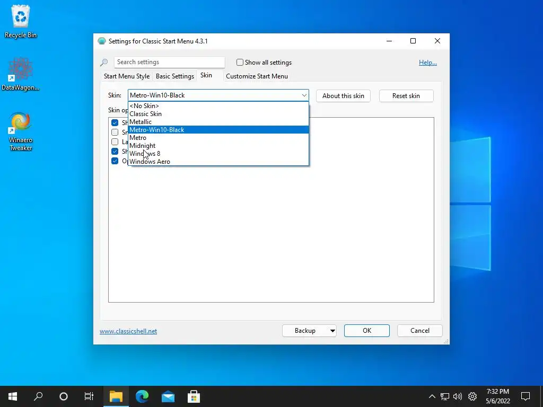Image resolution: width=543 pixels, height=407 pixels.
Task: Click the About this skin button
Action: pyautogui.click(x=343, y=96)
